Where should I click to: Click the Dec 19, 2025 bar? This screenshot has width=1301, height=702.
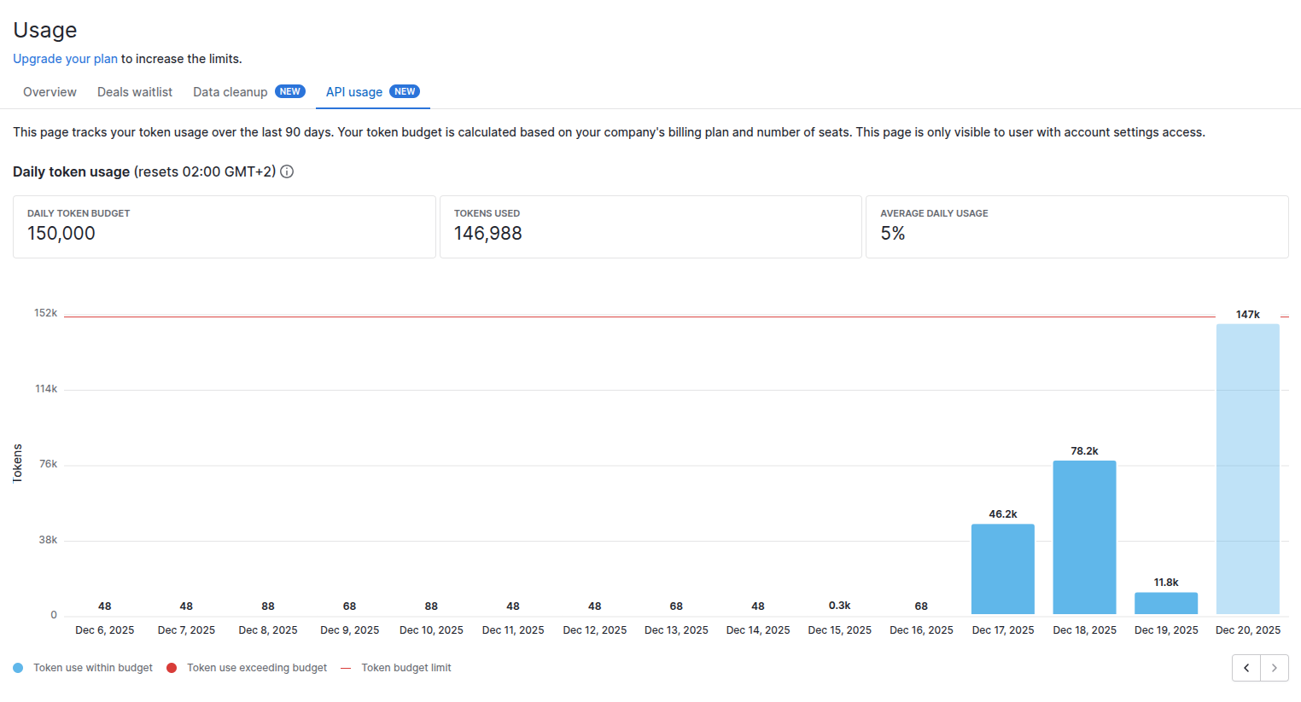coord(1165,603)
